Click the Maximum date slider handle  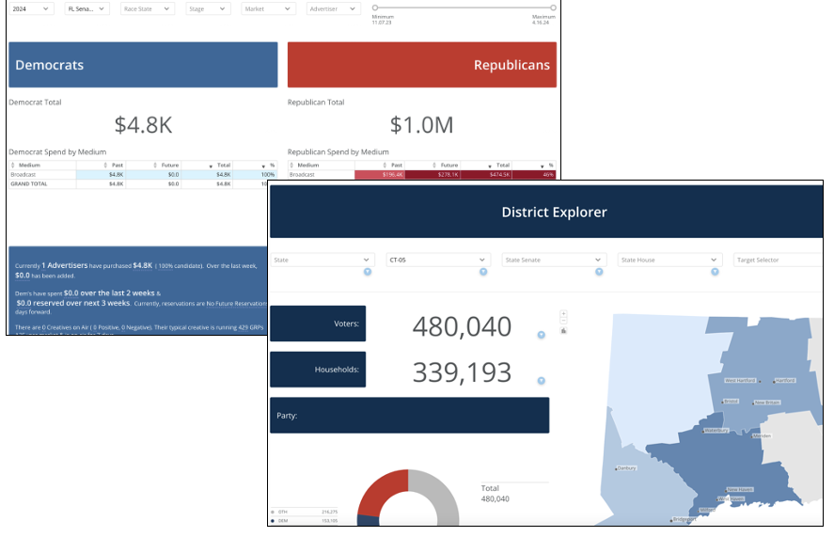(x=553, y=8)
